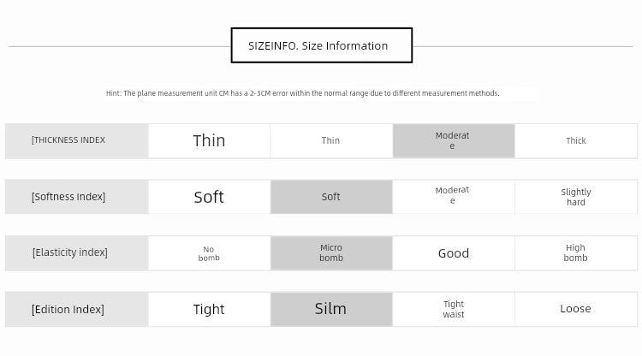
Task: Pick the Tight waist edition option
Action: (x=453, y=309)
